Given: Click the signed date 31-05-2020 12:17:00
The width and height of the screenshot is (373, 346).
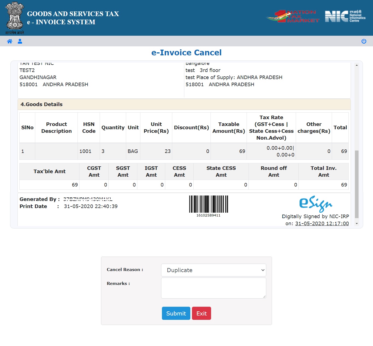Looking at the screenshot, I should [322, 224].
